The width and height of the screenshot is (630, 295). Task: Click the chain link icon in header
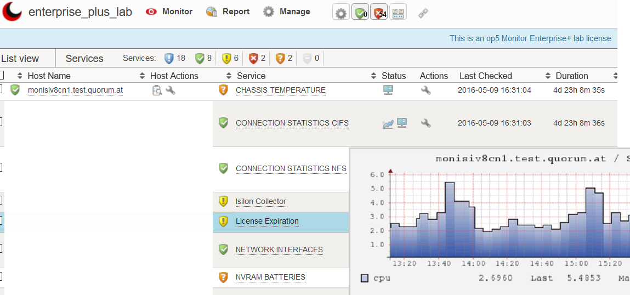(423, 13)
